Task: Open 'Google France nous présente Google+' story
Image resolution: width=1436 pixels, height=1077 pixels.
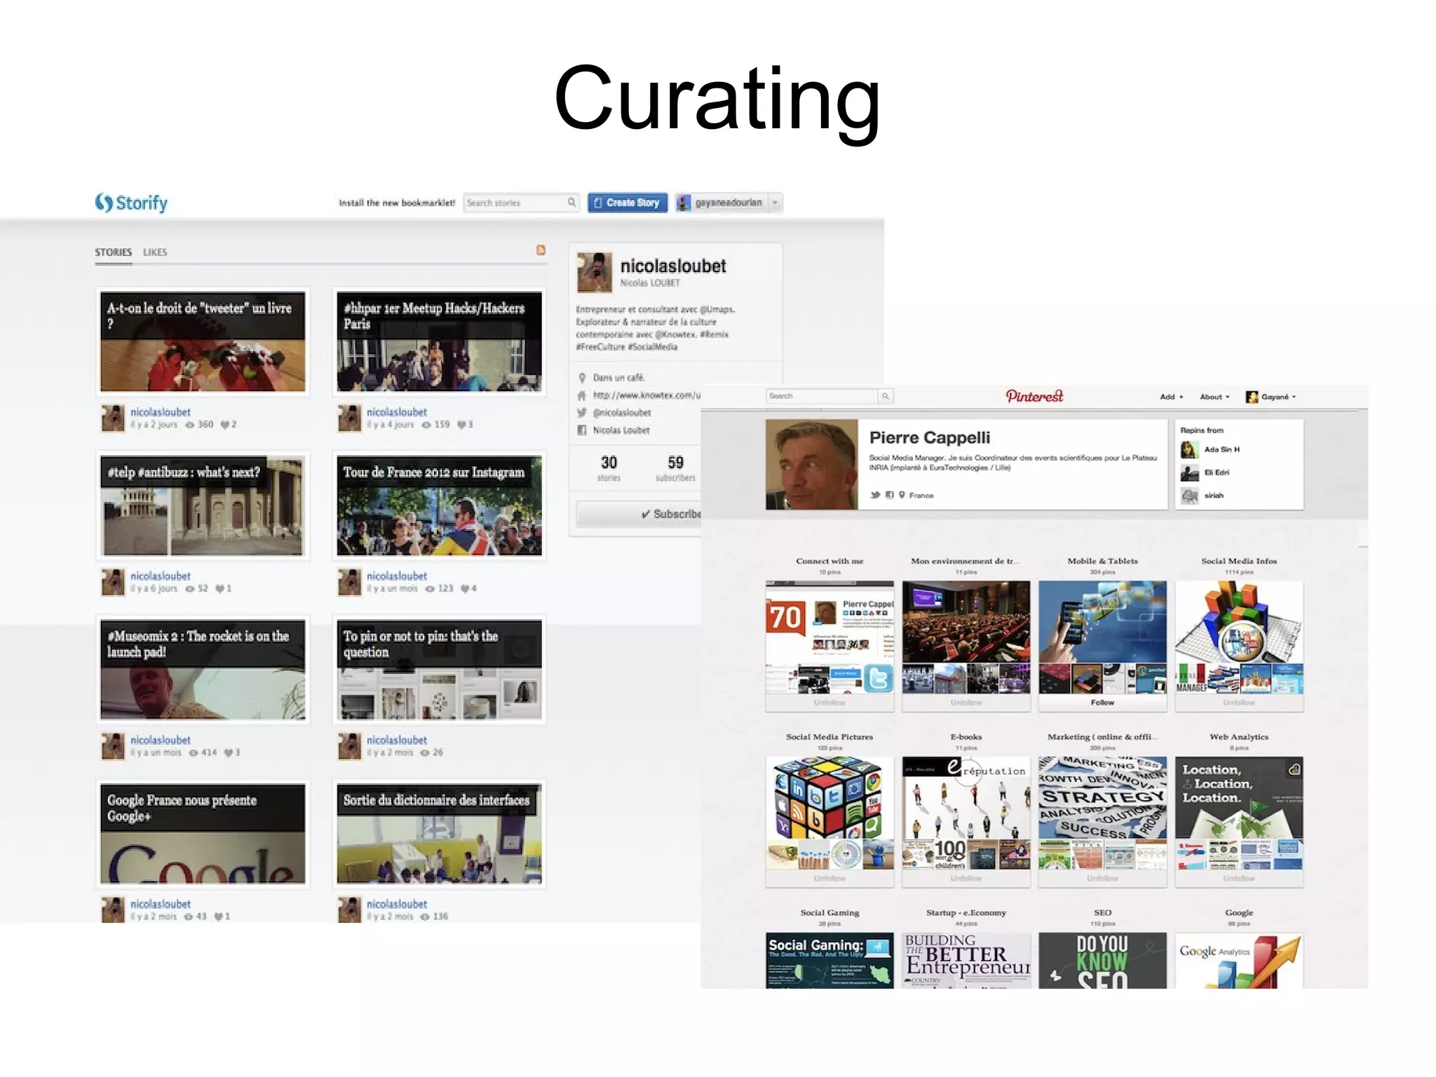Action: tap(203, 834)
